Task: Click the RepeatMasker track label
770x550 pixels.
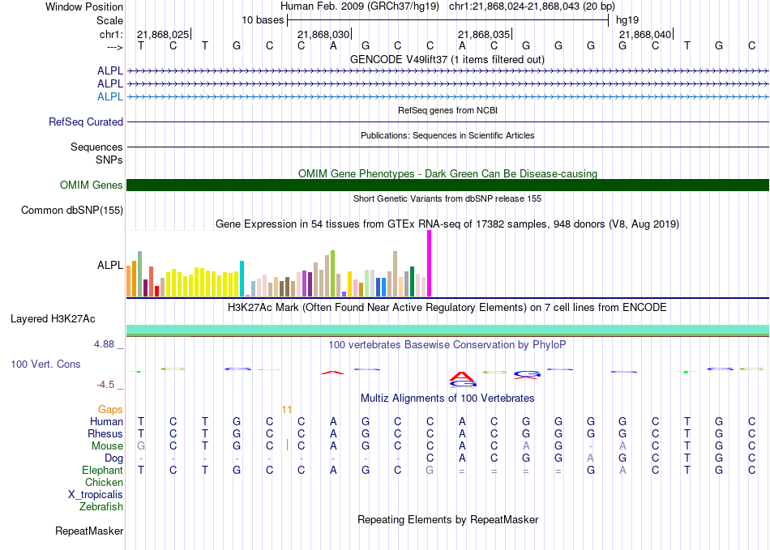Action: click(89, 531)
